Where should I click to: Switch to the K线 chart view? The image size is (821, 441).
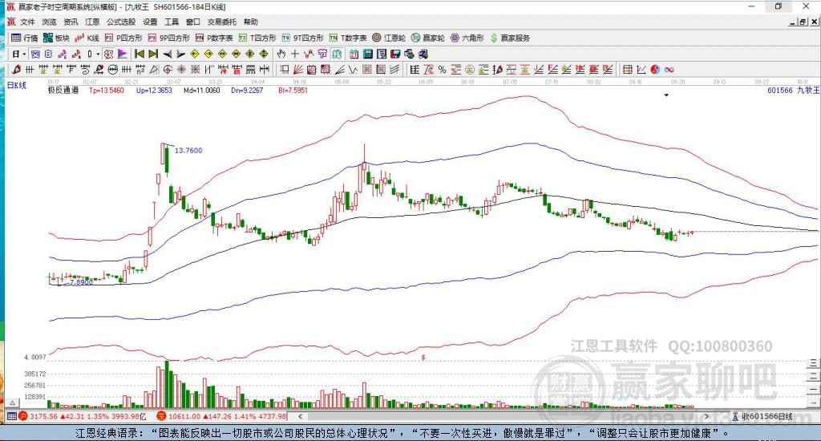[87, 38]
